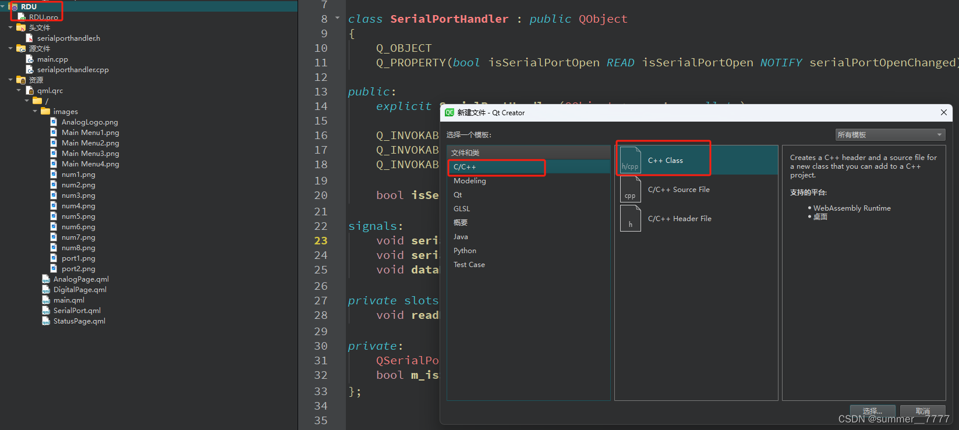Select Main Menu3.png in the tree
Screen dimensions: 959x430
(x=90, y=154)
